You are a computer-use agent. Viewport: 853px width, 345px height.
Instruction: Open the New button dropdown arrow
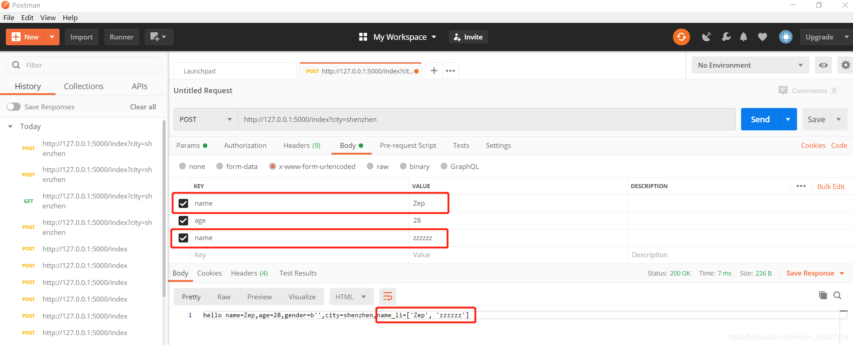[52, 37]
